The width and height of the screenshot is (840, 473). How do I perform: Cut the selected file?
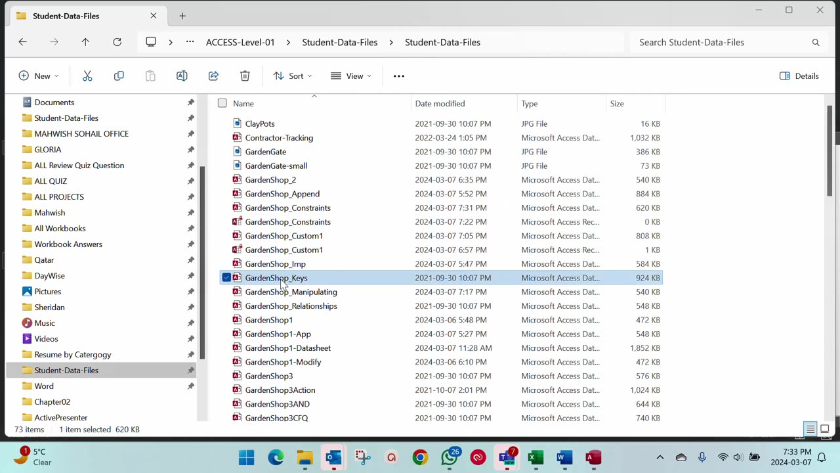[x=87, y=76]
